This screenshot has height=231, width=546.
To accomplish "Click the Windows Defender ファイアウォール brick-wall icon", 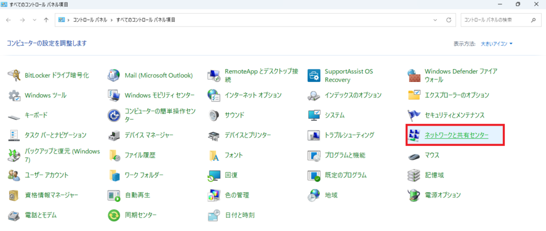I will [414, 75].
